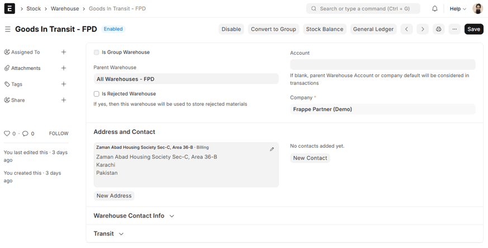Toggle Is Group Warehouse checkbox

97,52
